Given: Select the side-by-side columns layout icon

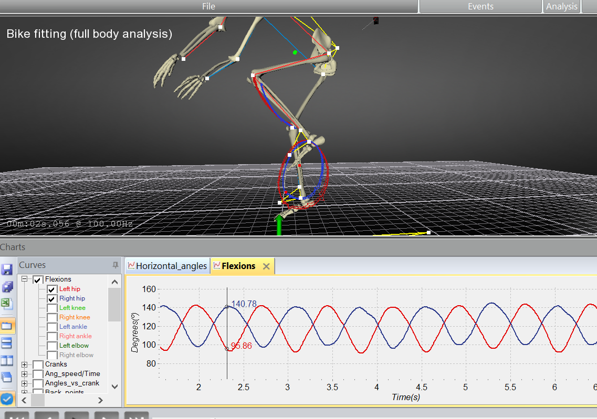Looking at the screenshot, I should pos(7,361).
